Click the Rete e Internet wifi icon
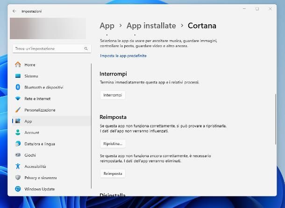Viewport: 285px width, 208px height. [x=18, y=98]
